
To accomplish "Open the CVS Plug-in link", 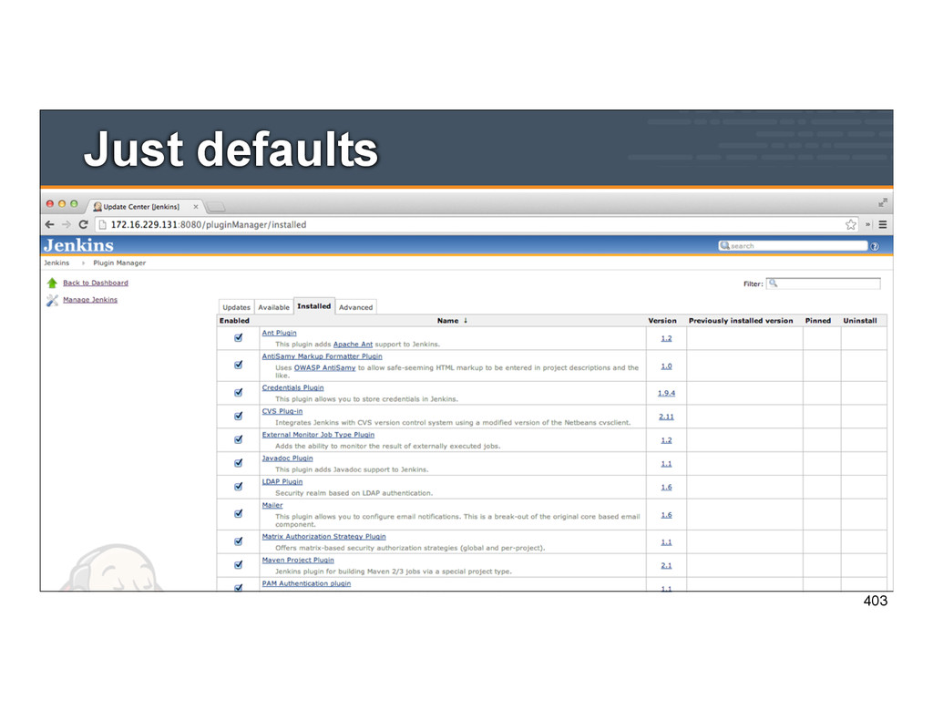I will [282, 411].
